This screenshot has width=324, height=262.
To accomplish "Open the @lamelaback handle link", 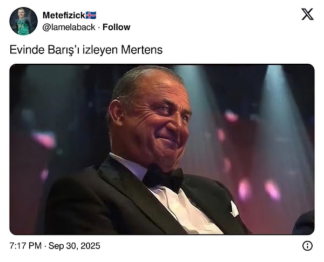I will pos(69,27).
